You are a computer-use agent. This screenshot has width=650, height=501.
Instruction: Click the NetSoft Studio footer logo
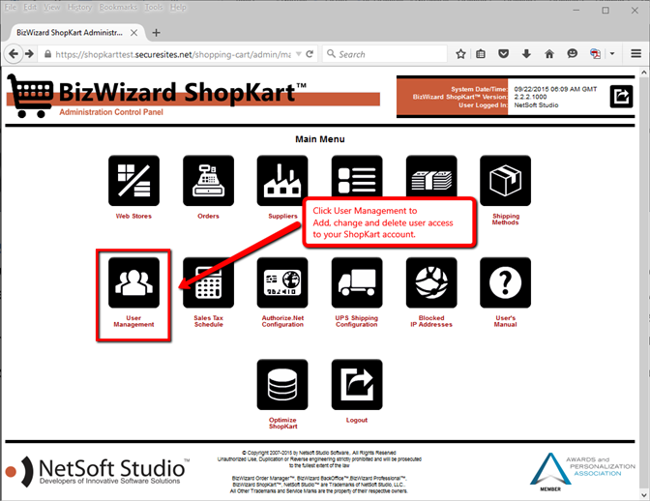click(98, 471)
